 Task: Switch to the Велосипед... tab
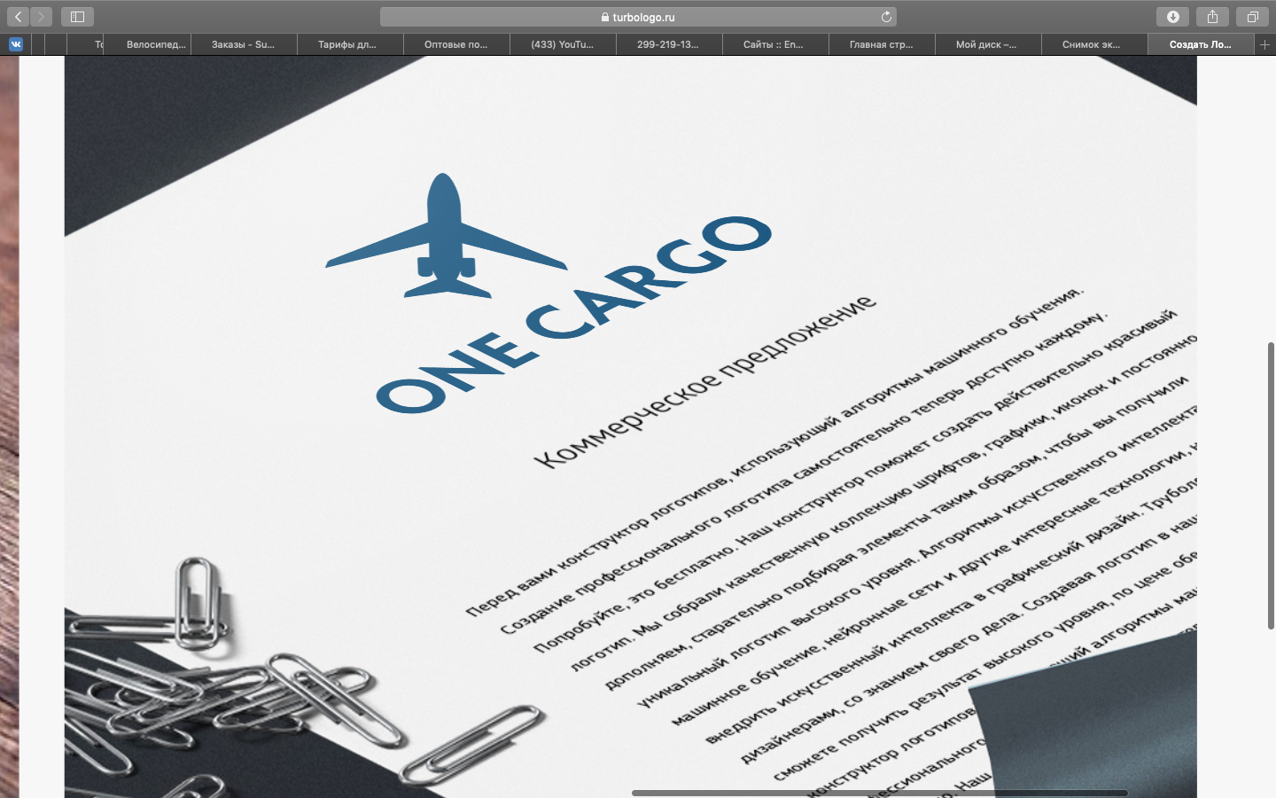tap(147, 44)
